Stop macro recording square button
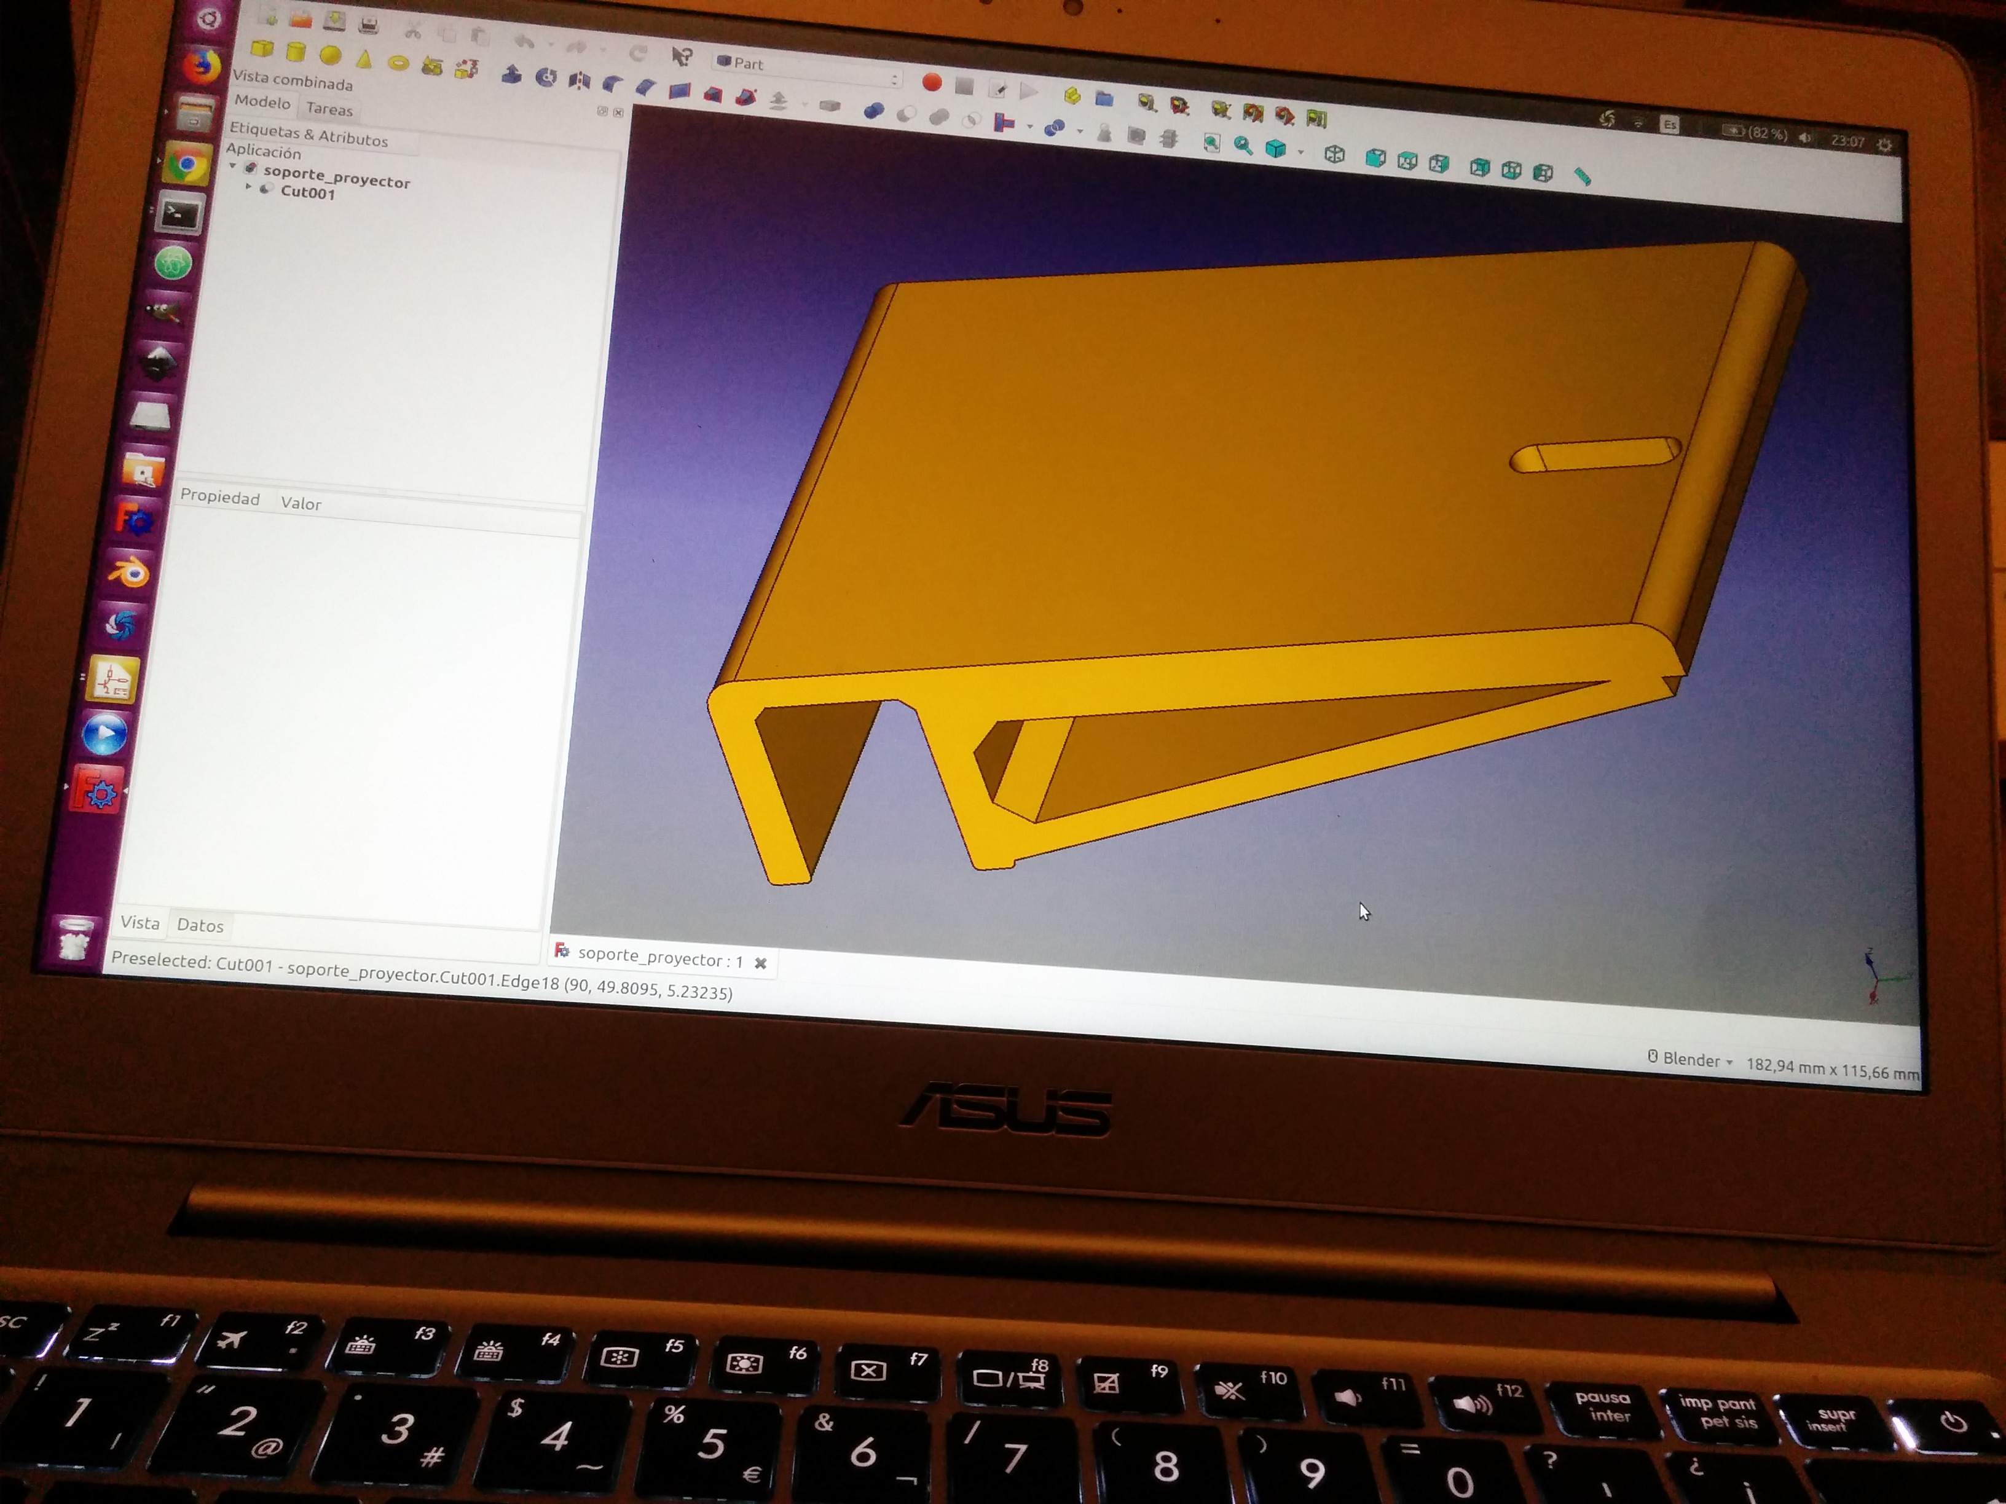The height and width of the screenshot is (1504, 2006). pos(964,86)
